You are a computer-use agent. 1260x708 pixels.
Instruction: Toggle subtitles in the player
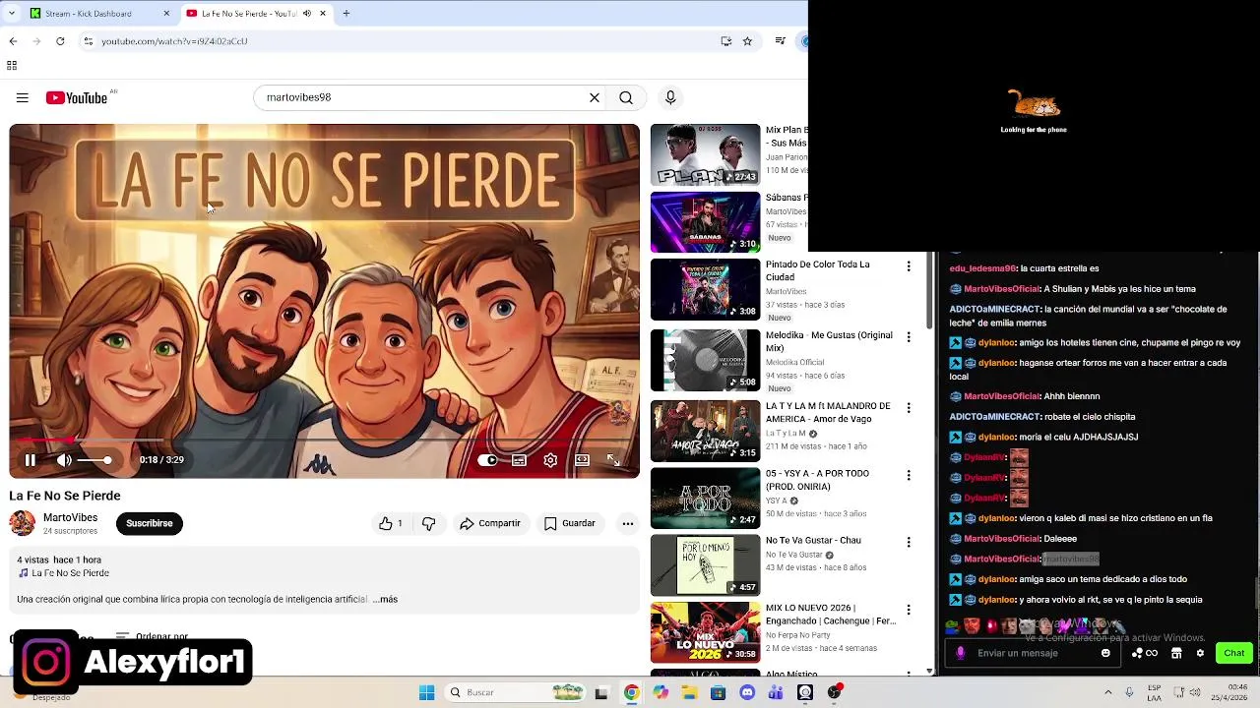pos(519,459)
